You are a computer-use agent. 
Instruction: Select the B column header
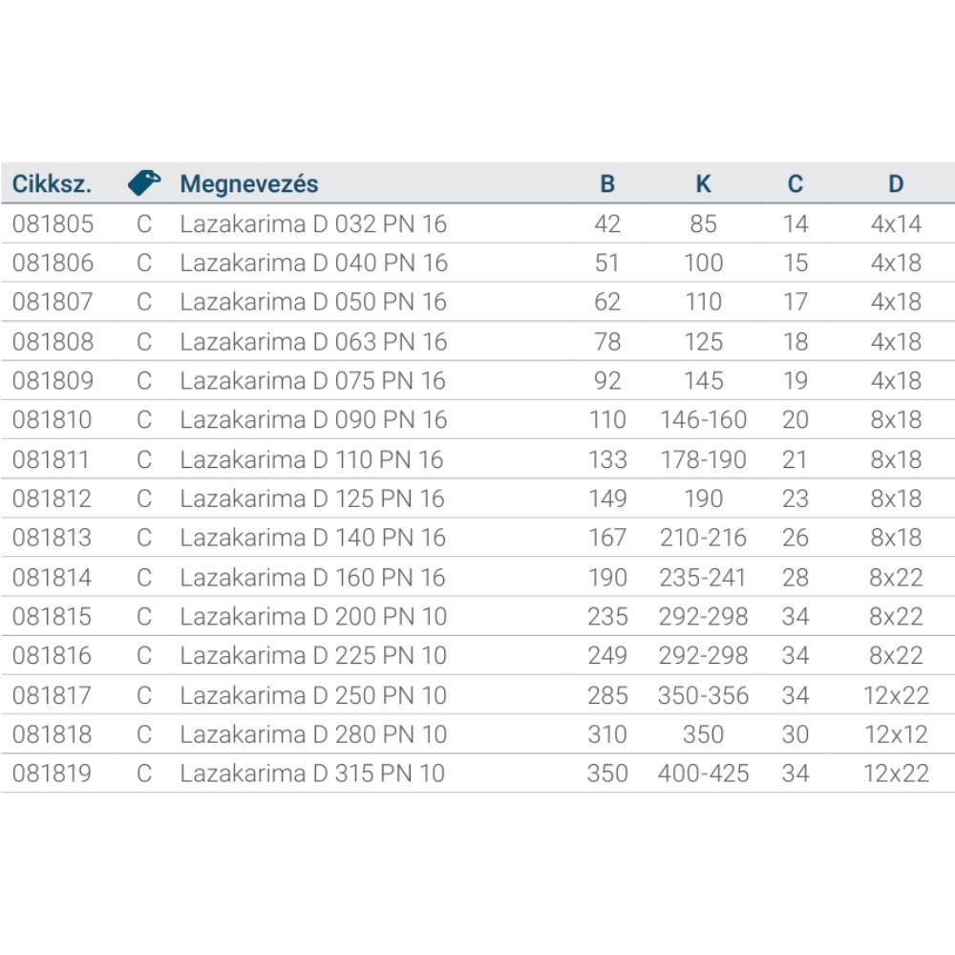(x=607, y=184)
